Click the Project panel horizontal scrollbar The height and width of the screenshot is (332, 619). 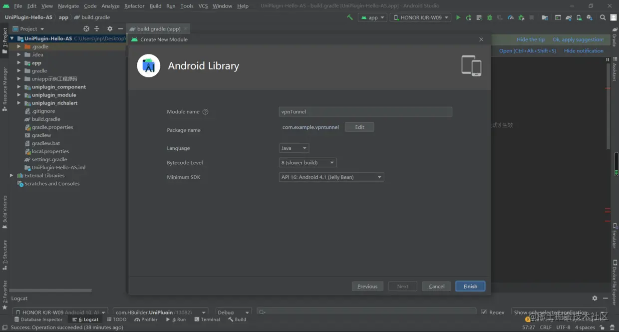tap(50, 291)
